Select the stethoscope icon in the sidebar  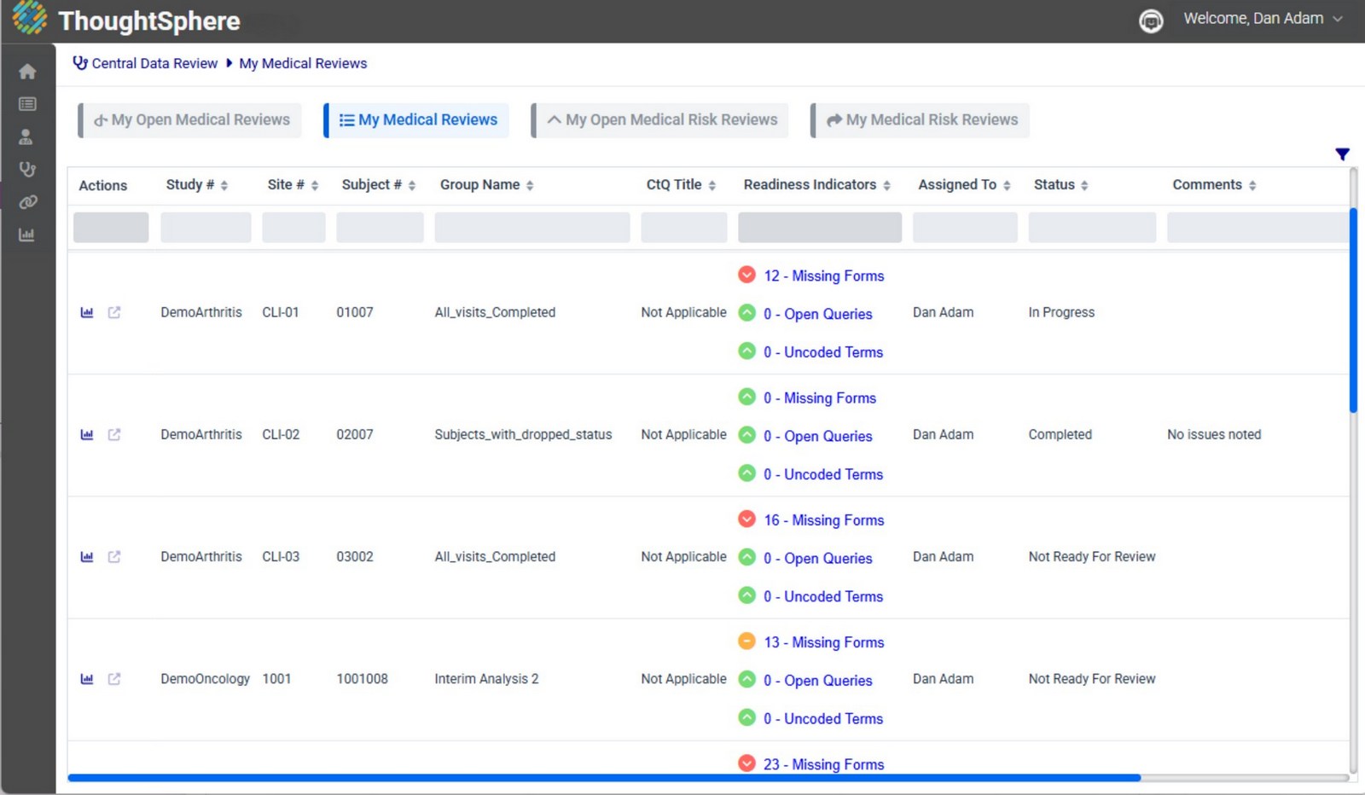coord(27,169)
